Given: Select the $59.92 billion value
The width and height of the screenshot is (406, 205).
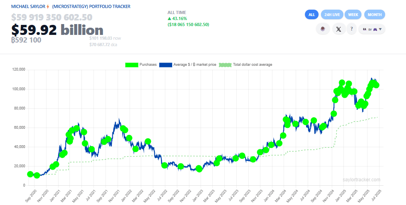Looking at the screenshot, I should click(57, 30).
